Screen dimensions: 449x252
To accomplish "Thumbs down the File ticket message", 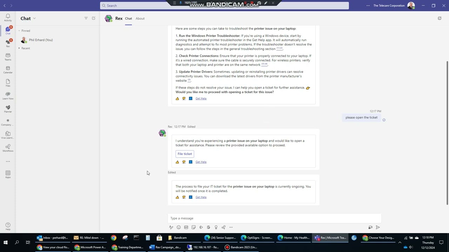I will coord(184,162).
